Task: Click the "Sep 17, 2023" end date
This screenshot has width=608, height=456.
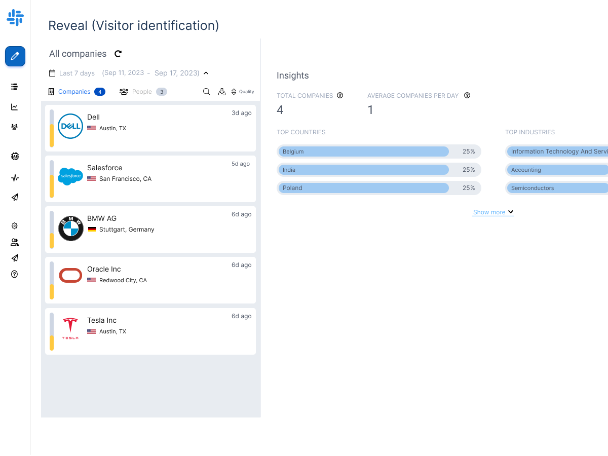Action: 176,73
